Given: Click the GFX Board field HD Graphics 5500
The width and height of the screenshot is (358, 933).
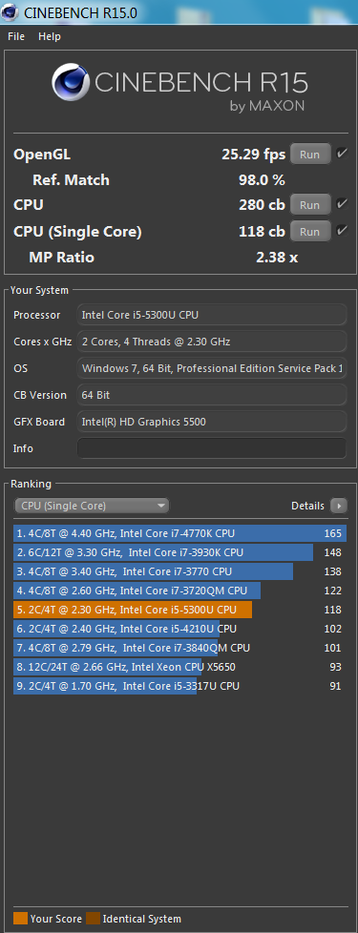Looking at the screenshot, I should pos(212,422).
